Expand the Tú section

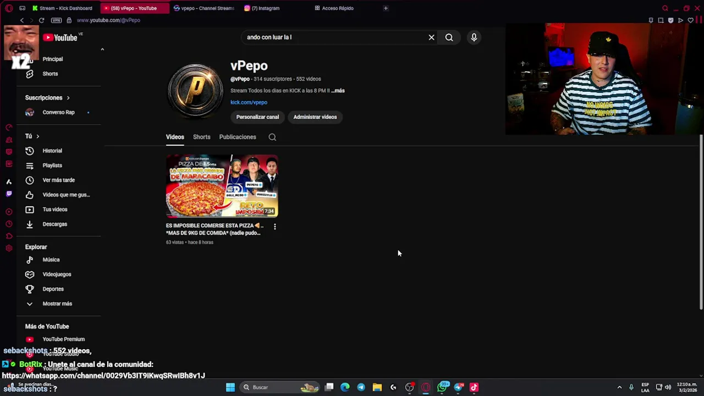coord(32,136)
